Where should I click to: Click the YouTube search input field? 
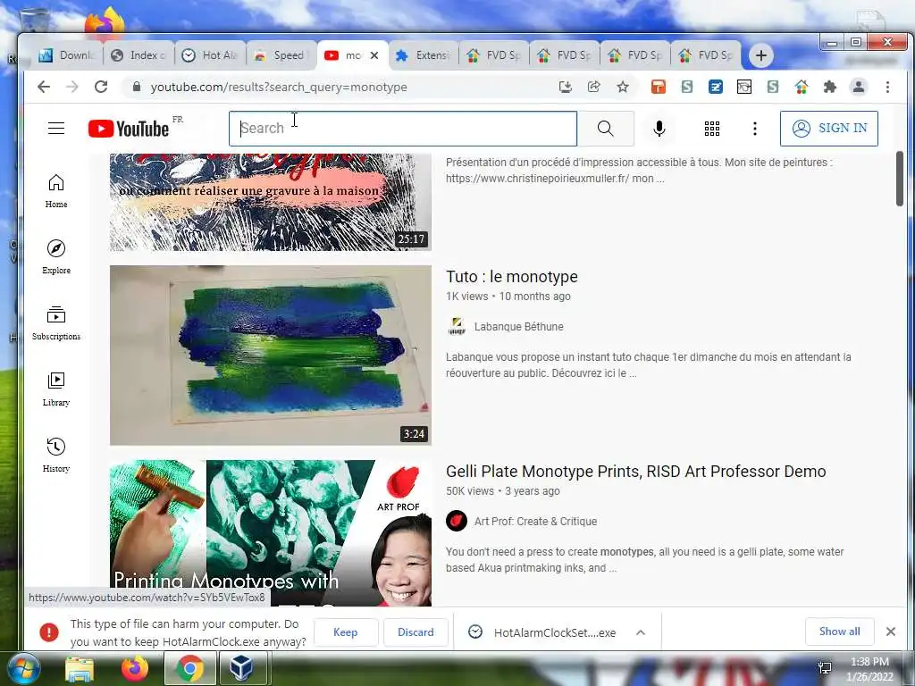[x=403, y=129]
